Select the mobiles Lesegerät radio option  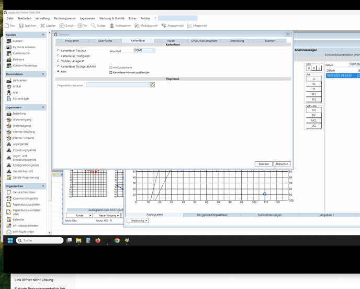tap(58, 61)
